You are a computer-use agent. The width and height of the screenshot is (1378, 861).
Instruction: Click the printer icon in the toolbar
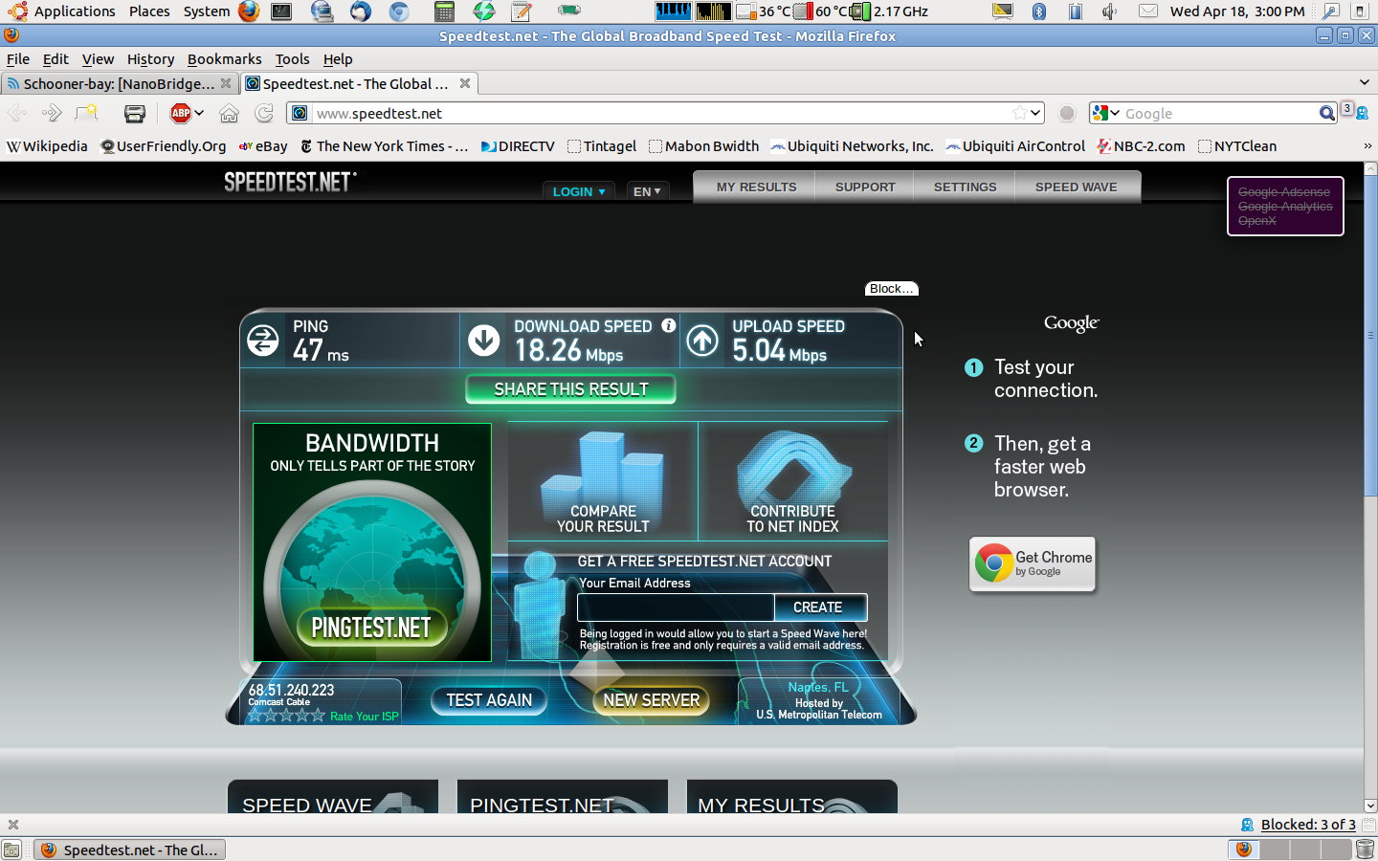pos(135,113)
